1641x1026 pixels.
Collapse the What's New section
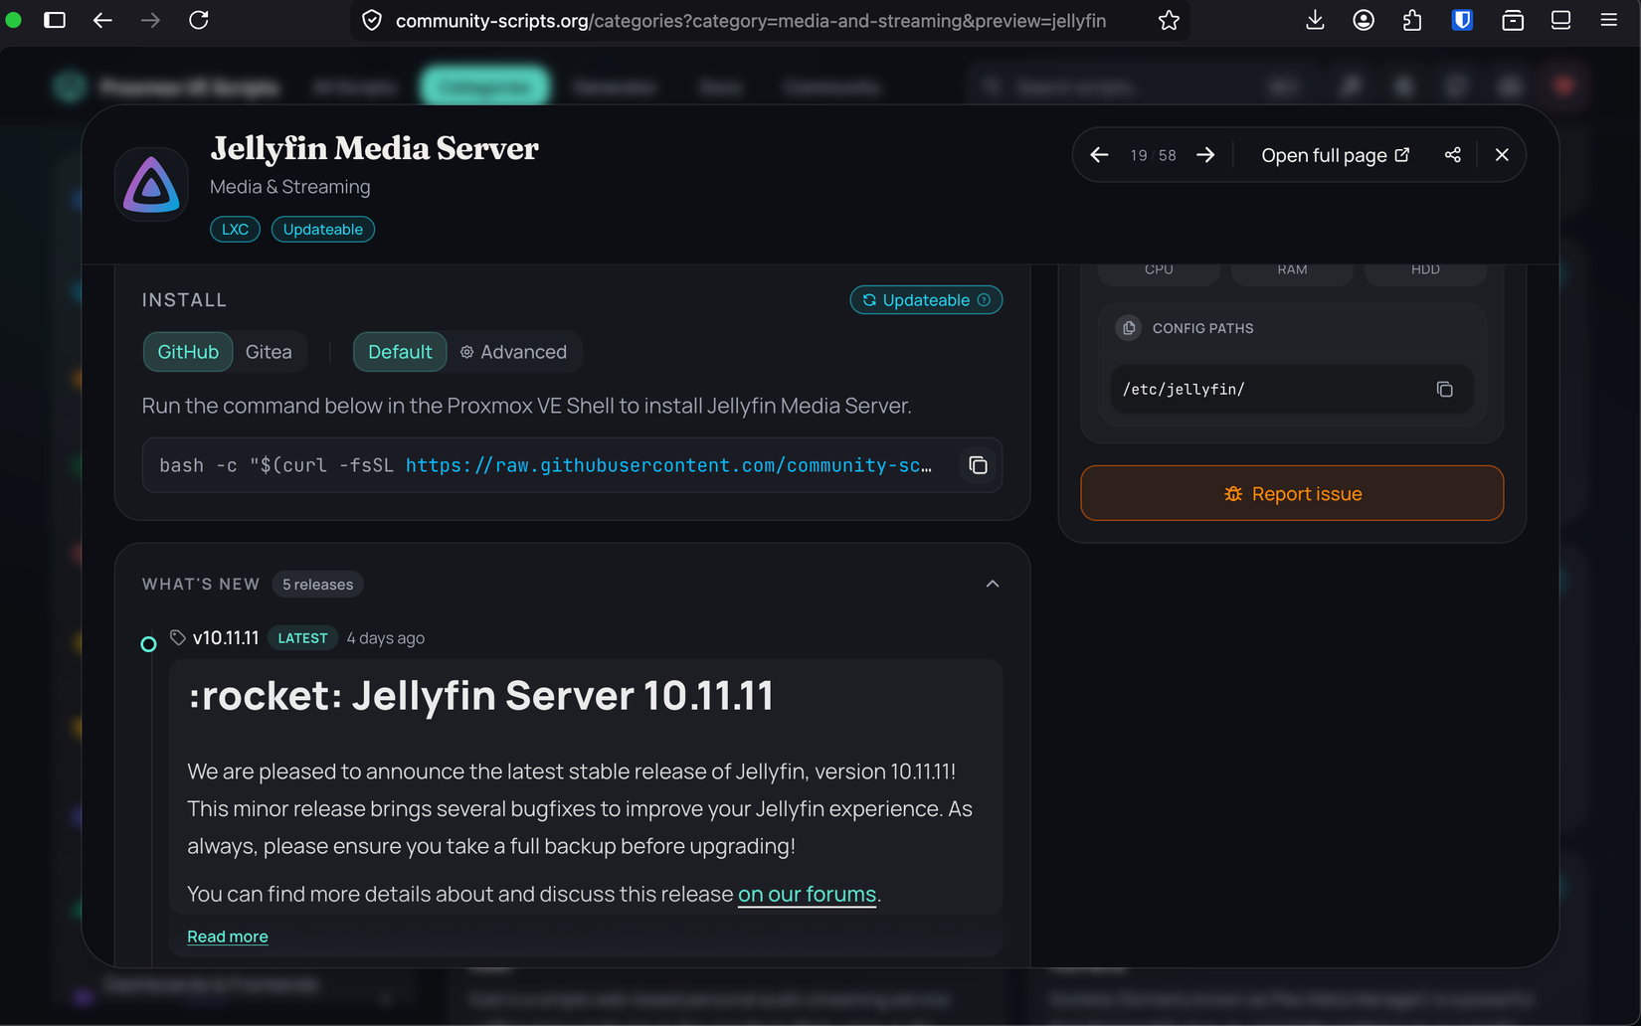click(993, 584)
